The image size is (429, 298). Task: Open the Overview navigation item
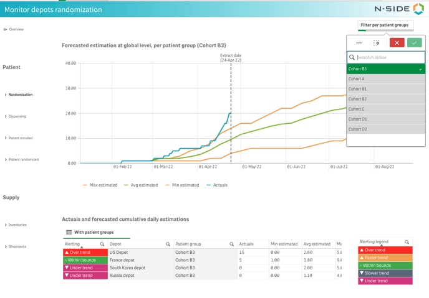coord(16,29)
